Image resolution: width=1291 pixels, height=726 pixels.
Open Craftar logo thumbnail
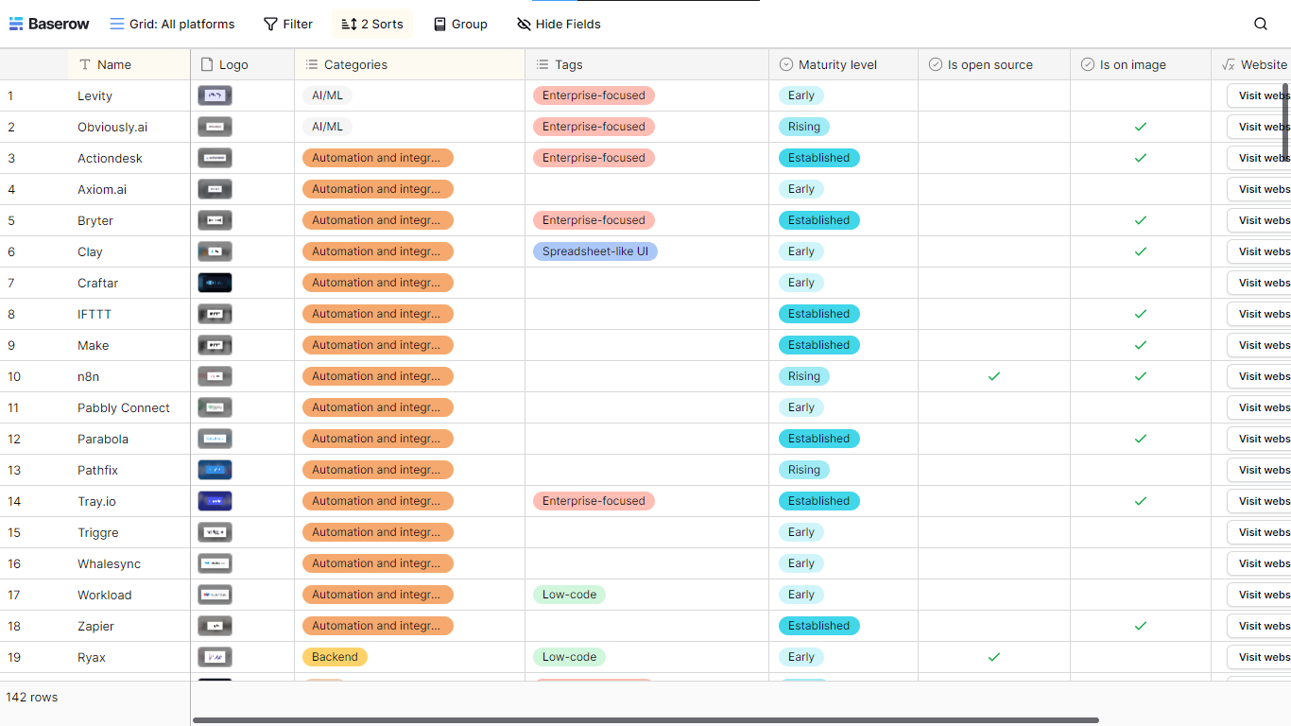pyautogui.click(x=215, y=283)
